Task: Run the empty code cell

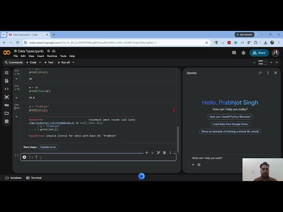Action: click(x=24, y=157)
